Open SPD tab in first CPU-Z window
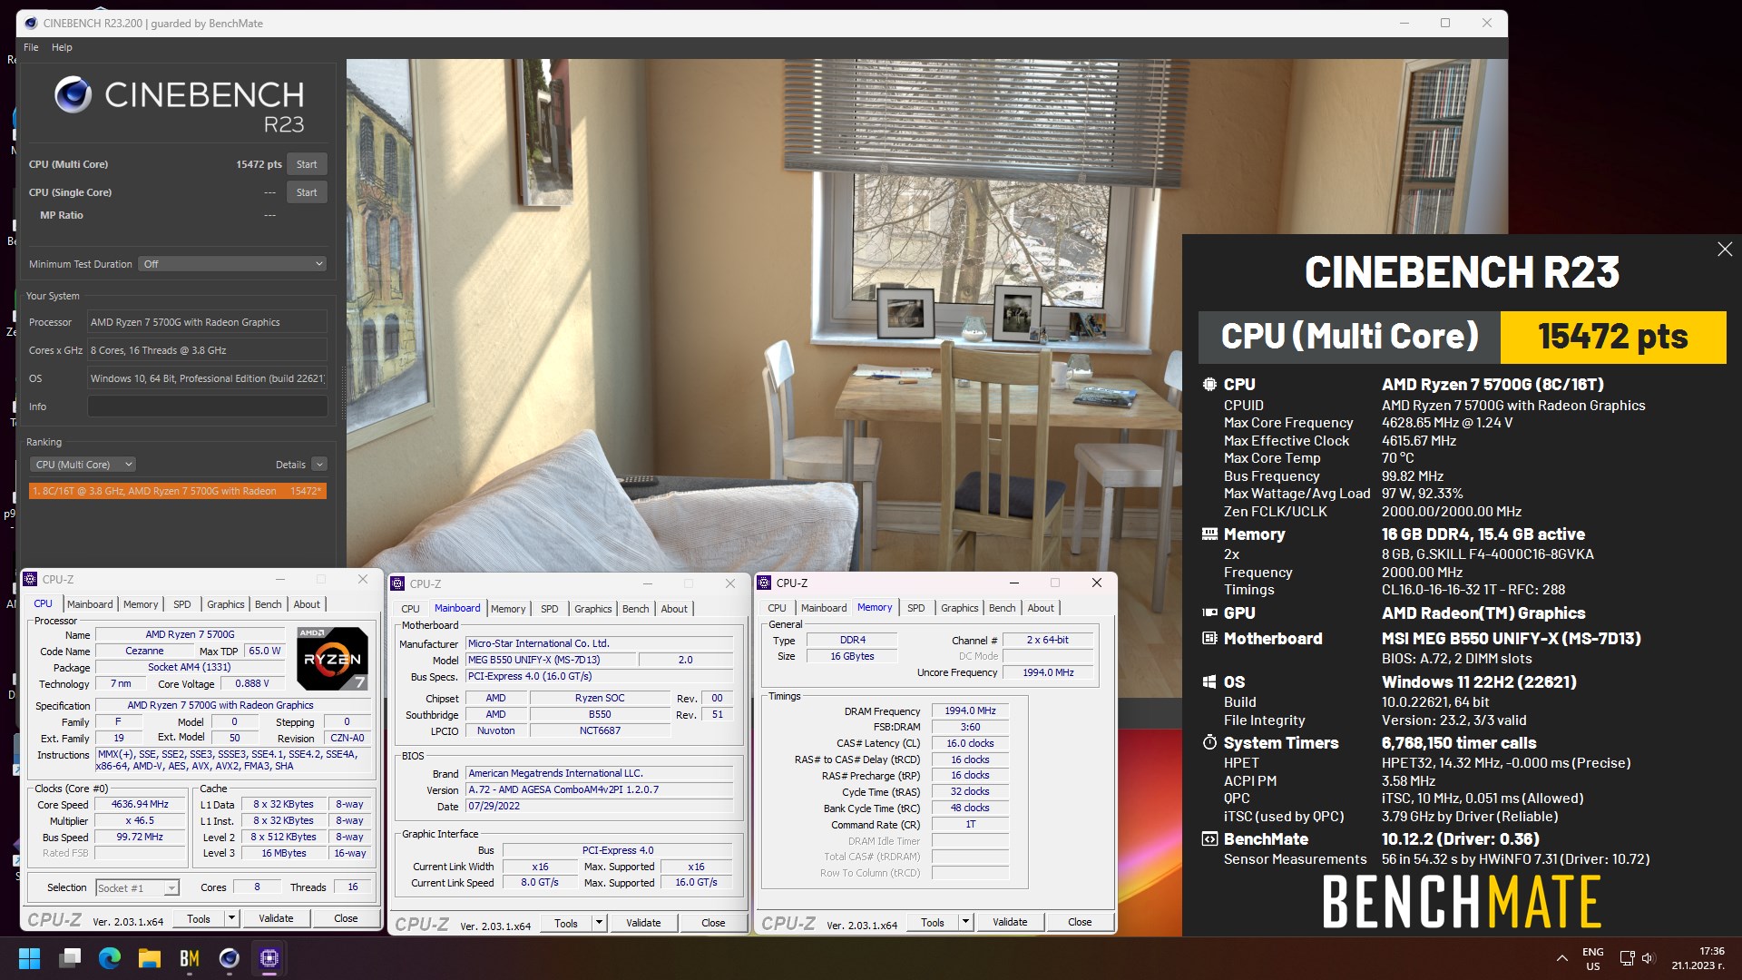The image size is (1742, 980). pos(182,604)
